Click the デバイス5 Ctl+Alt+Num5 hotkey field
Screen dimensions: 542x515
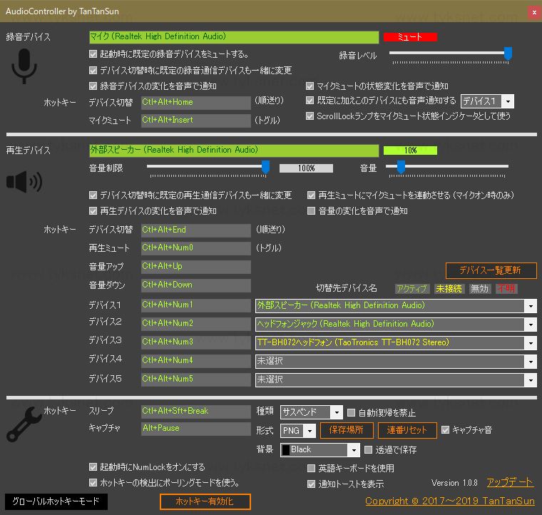point(196,379)
